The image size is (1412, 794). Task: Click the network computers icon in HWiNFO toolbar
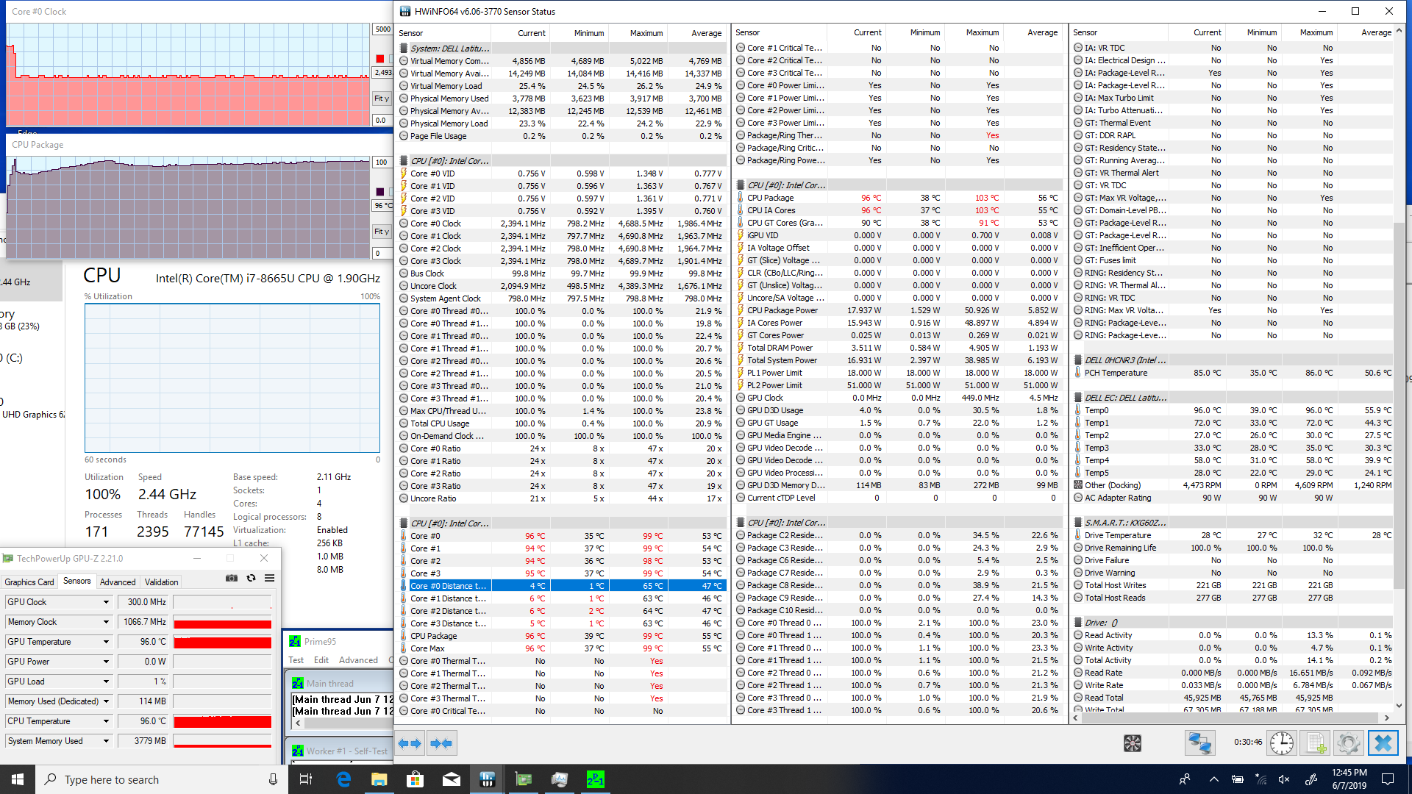[x=1199, y=743]
